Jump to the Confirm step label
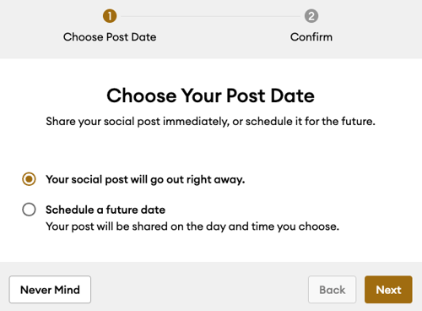Viewport: 422px width, 311px height. click(x=311, y=37)
